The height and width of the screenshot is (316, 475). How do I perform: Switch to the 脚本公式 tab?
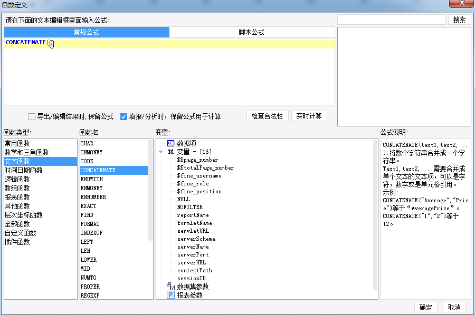pyautogui.click(x=251, y=32)
